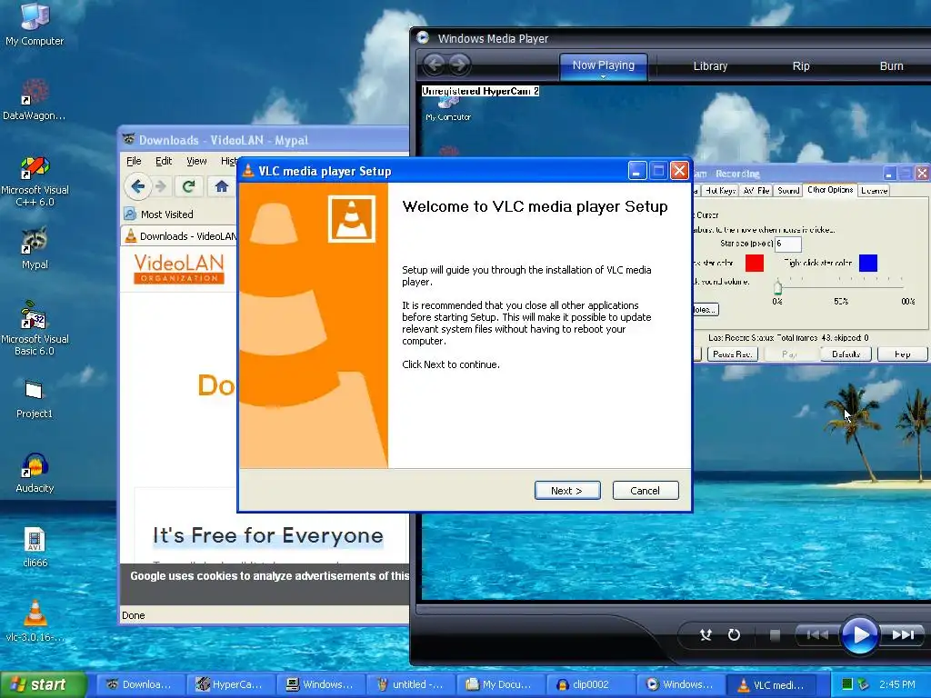Switch to Burn tab in Media Player
Screen dimensions: 931x698
[891, 65]
